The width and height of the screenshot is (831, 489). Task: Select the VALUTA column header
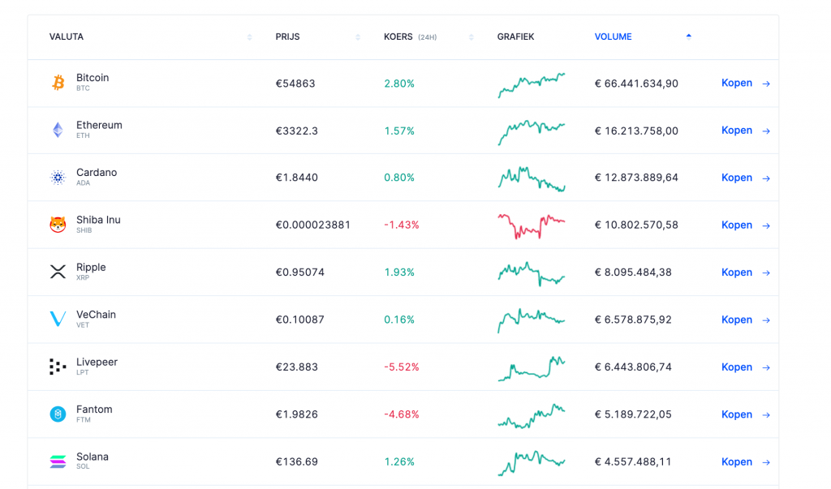(x=67, y=36)
